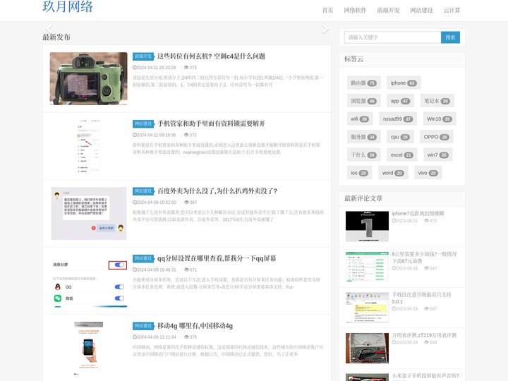This screenshot has width=508, height=381.
Task: Click the eye views icon beside 671
Action: (x=186, y=270)
